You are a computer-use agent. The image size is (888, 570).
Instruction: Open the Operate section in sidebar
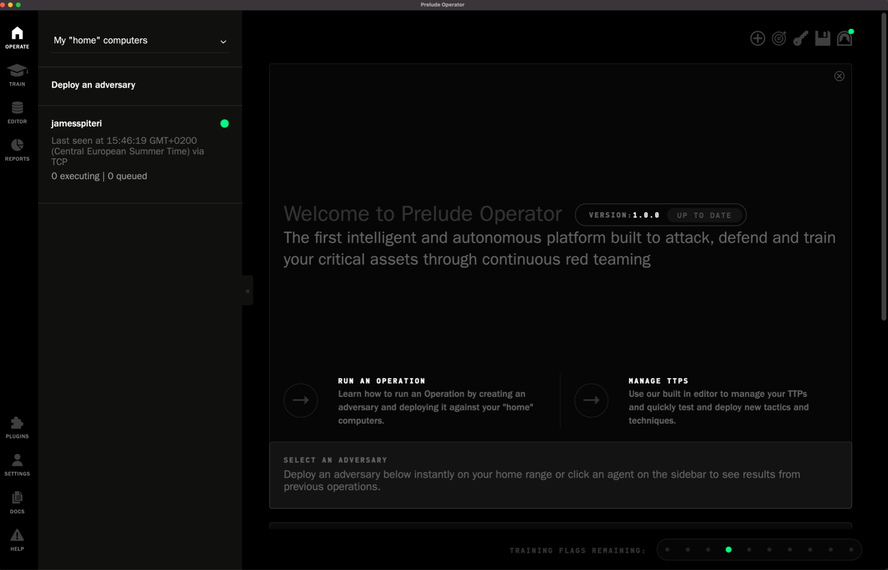17,37
